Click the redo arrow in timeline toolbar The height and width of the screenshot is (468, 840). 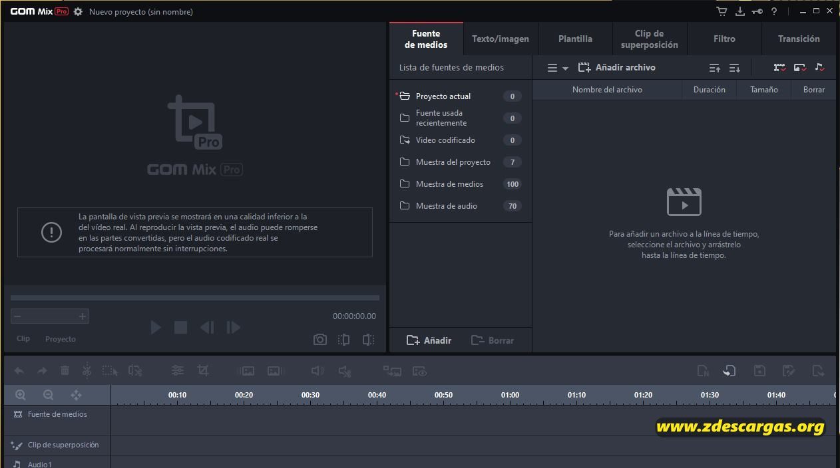point(42,371)
